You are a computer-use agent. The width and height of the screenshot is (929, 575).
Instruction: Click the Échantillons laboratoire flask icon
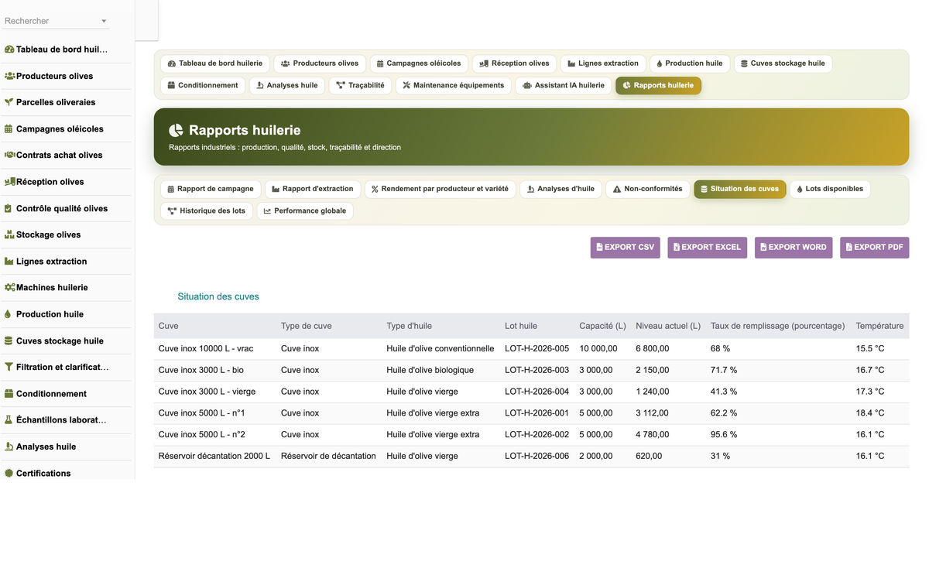[x=9, y=420]
